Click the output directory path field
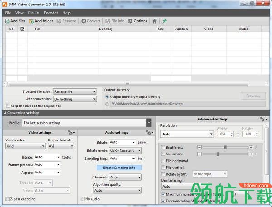The height and width of the screenshot is (207, 272). point(188,104)
